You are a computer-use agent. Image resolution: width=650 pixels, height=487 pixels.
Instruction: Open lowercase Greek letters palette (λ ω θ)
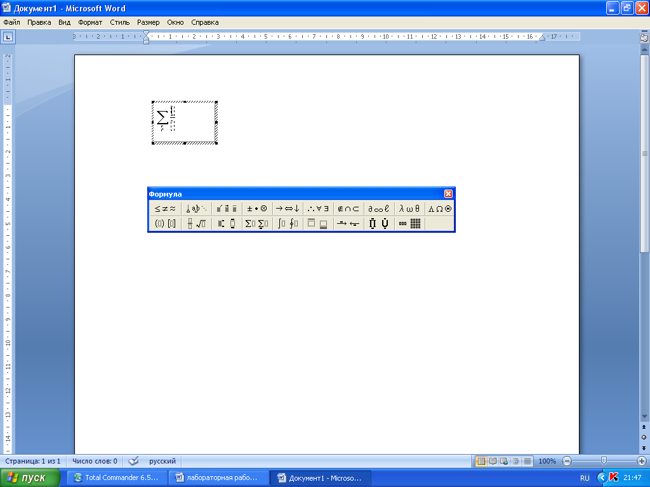pyautogui.click(x=409, y=209)
